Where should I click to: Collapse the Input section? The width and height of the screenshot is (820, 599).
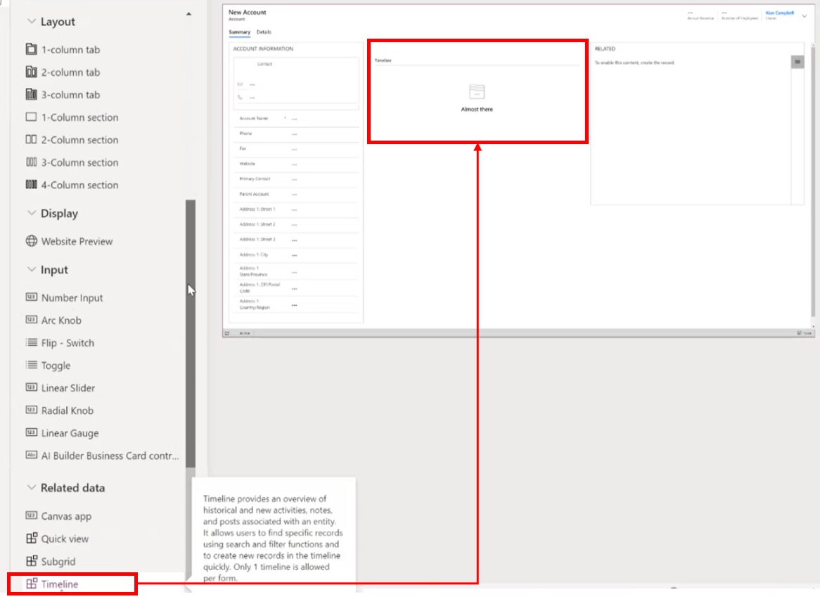31,269
